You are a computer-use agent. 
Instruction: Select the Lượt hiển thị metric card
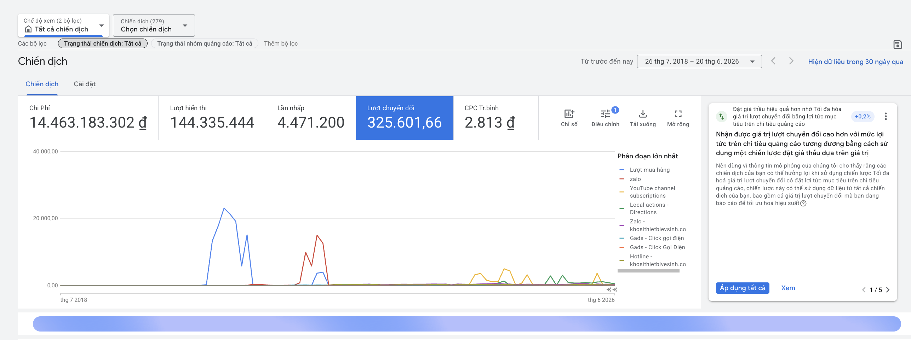[212, 118]
